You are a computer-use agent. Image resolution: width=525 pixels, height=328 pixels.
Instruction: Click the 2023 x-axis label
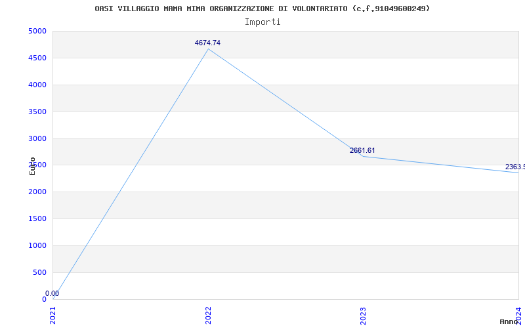tap(364, 316)
